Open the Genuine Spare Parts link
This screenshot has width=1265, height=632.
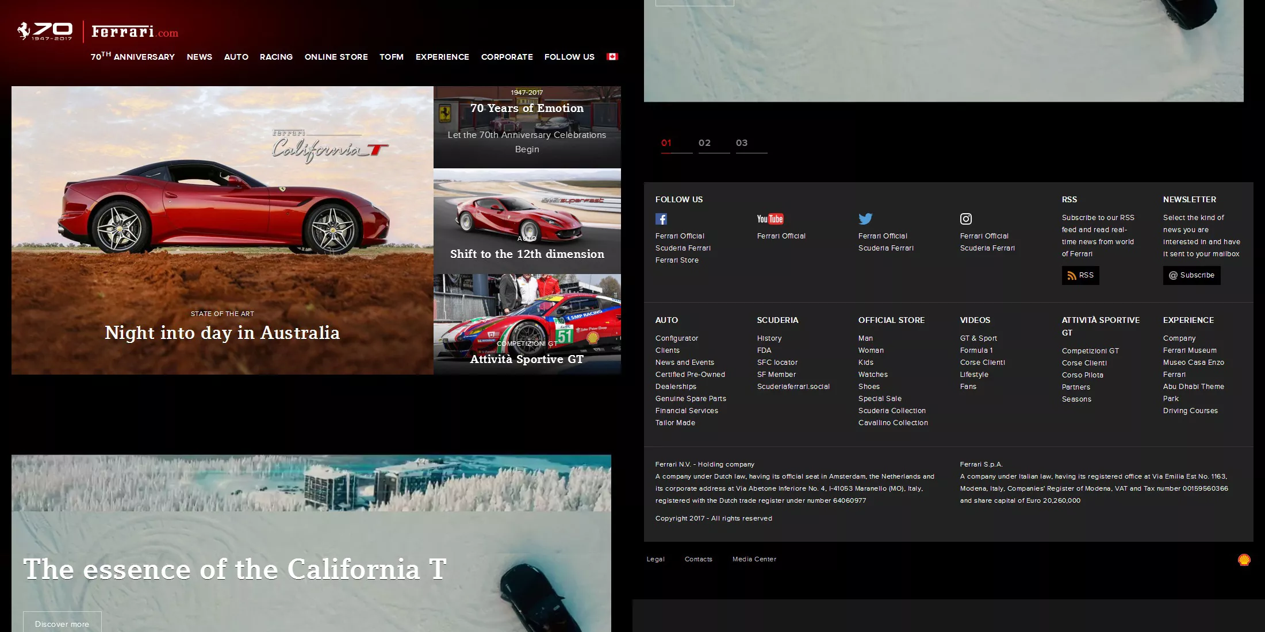pyautogui.click(x=691, y=399)
